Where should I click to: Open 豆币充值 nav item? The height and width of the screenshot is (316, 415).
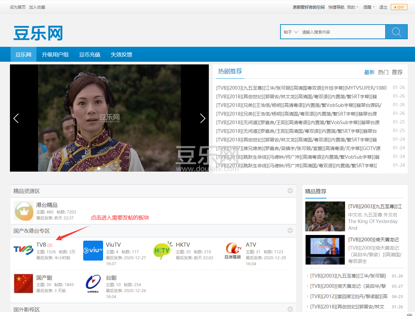pos(89,54)
